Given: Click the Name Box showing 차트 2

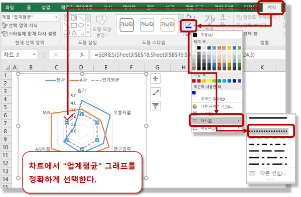Looking at the screenshot, I should point(17,55).
